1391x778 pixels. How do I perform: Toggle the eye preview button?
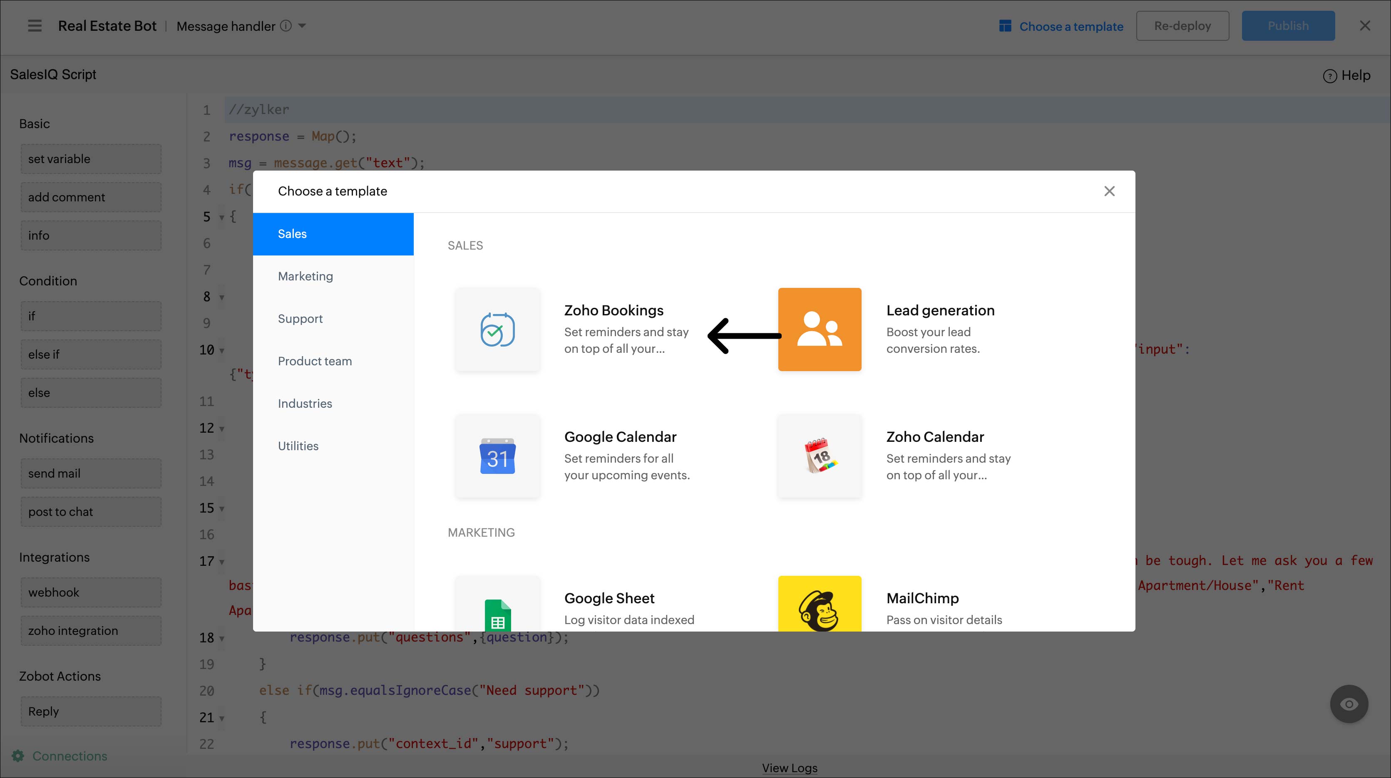[x=1349, y=704]
